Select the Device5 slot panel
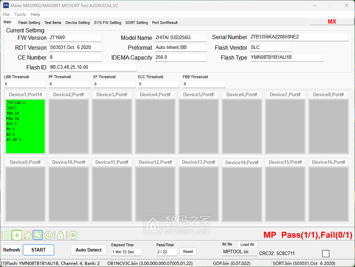The image size is (355, 267). point(199,126)
